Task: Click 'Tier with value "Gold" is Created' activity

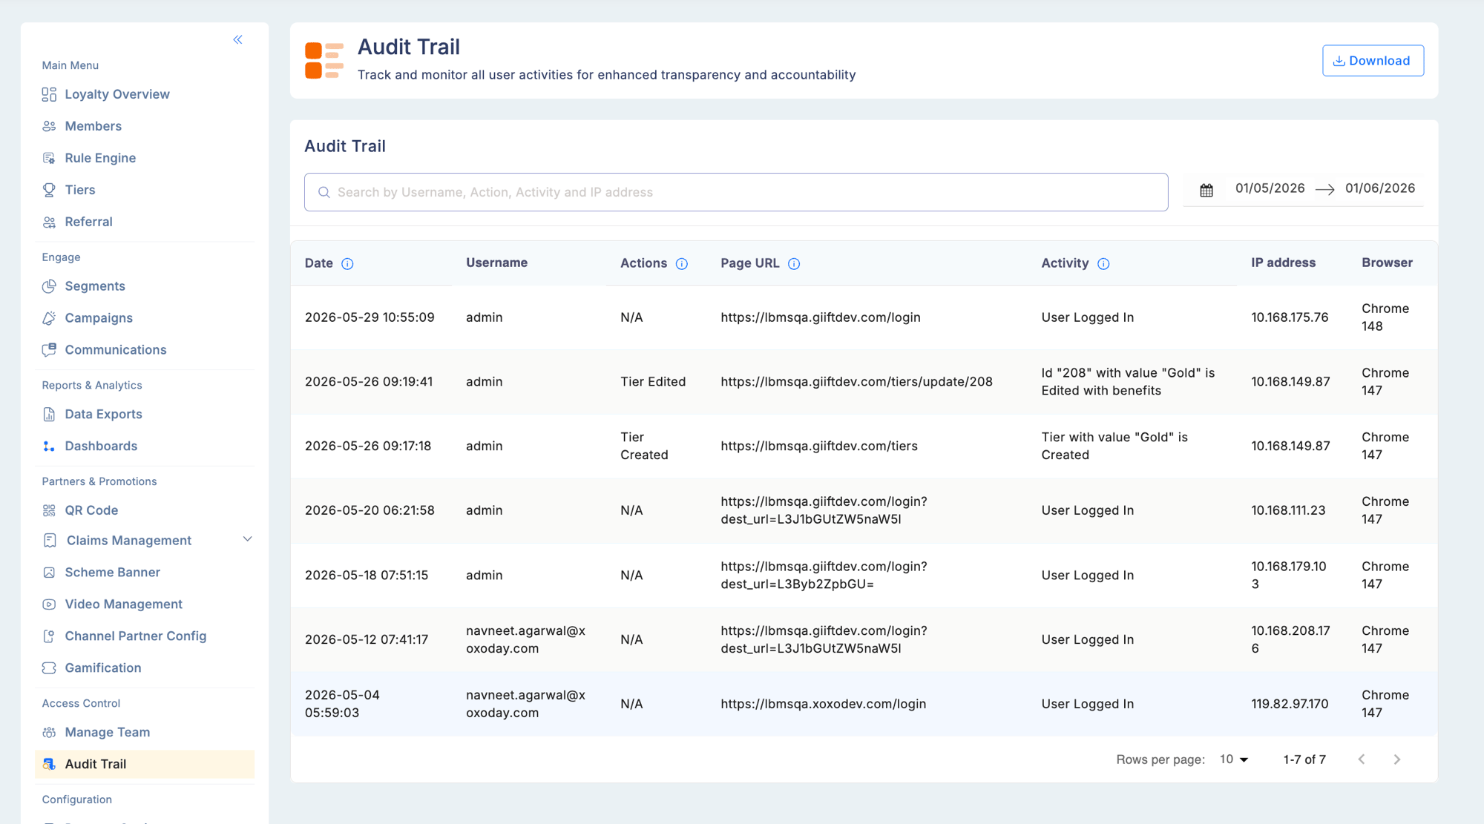Action: [1114, 446]
